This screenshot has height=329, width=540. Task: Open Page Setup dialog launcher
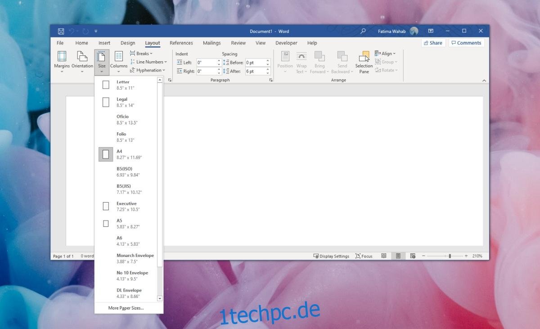pyautogui.click(x=170, y=80)
